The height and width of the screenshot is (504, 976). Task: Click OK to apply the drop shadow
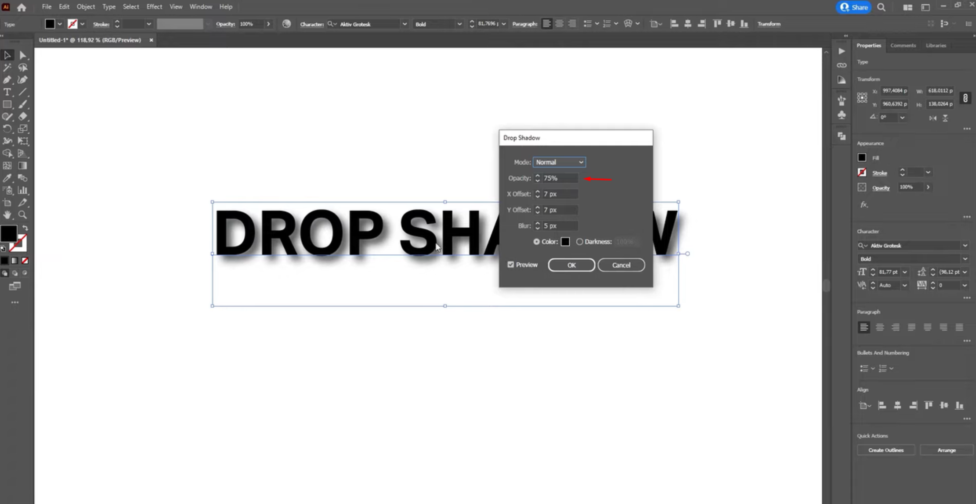pos(571,265)
